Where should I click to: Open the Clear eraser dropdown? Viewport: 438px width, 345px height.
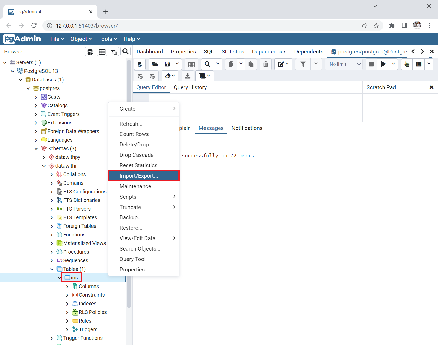coord(170,76)
